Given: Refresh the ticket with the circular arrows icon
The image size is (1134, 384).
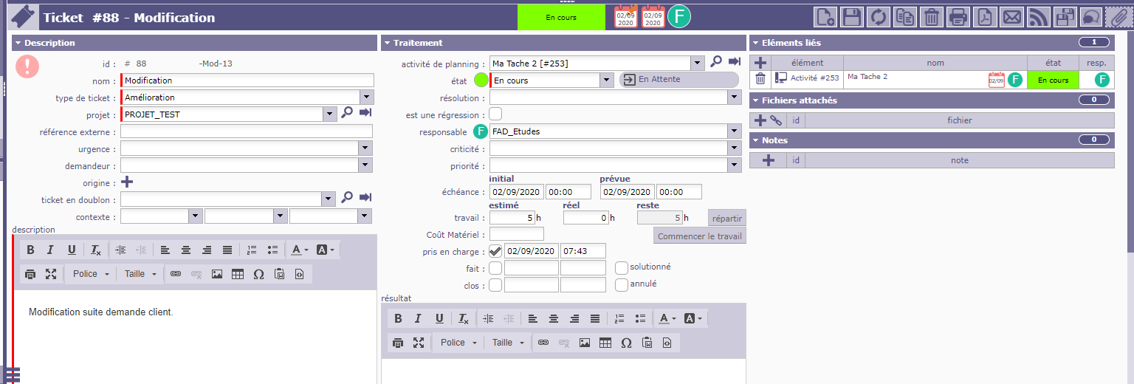Looking at the screenshot, I should click(879, 16).
